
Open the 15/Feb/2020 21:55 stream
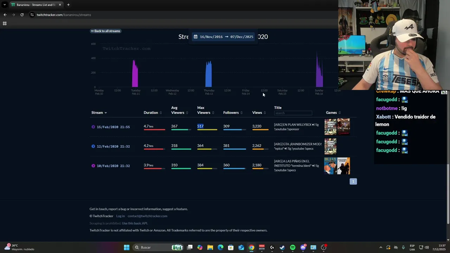(x=113, y=127)
